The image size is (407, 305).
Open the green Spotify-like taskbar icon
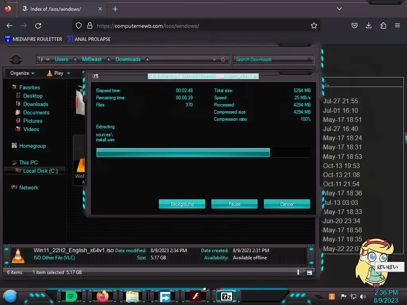pos(71,296)
